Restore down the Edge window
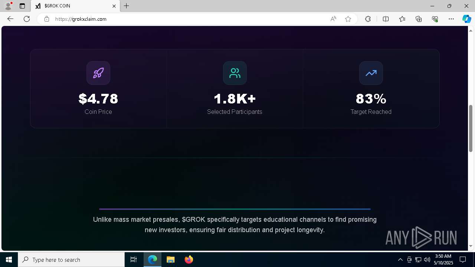This screenshot has width=475, height=267. (449, 6)
